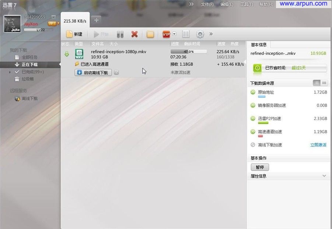This screenshot has width=332, height=229.
Task: Switch to 基本信息 tab
Action: [259, 45]
